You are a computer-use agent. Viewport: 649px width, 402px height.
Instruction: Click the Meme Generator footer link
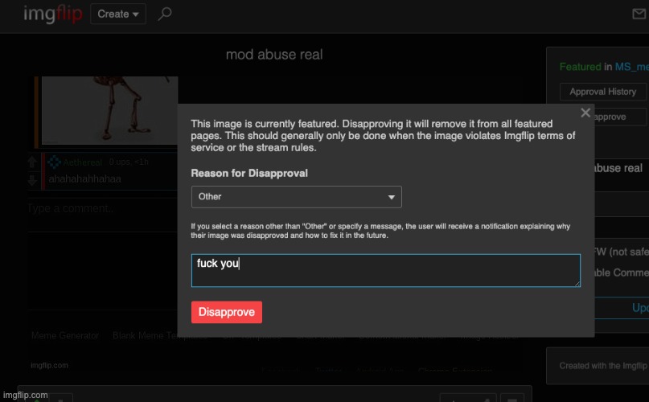click(65, 335)
